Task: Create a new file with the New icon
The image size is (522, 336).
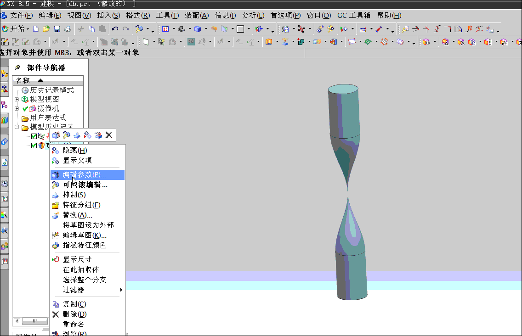Action: (x=36, y=29)
